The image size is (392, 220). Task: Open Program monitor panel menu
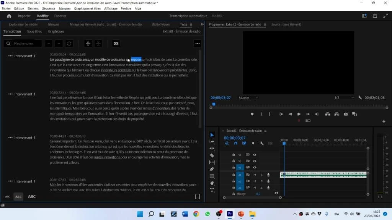point(265,24)
